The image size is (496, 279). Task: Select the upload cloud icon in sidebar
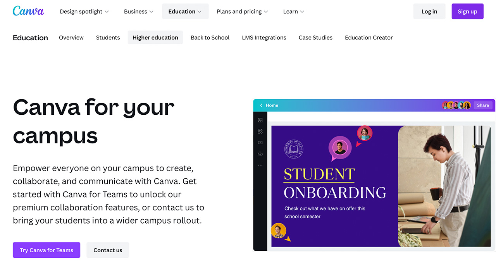pyautogui.click(x=260, y=154)
